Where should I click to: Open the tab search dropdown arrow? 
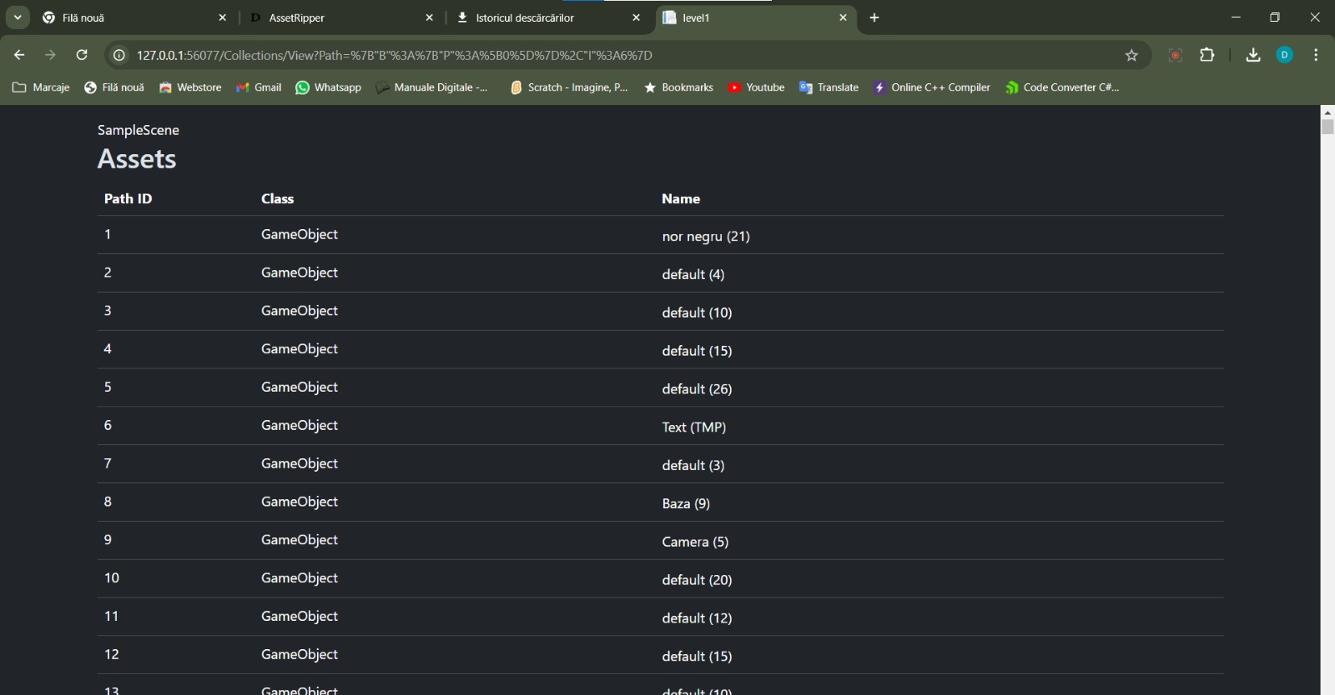(18, 17)
